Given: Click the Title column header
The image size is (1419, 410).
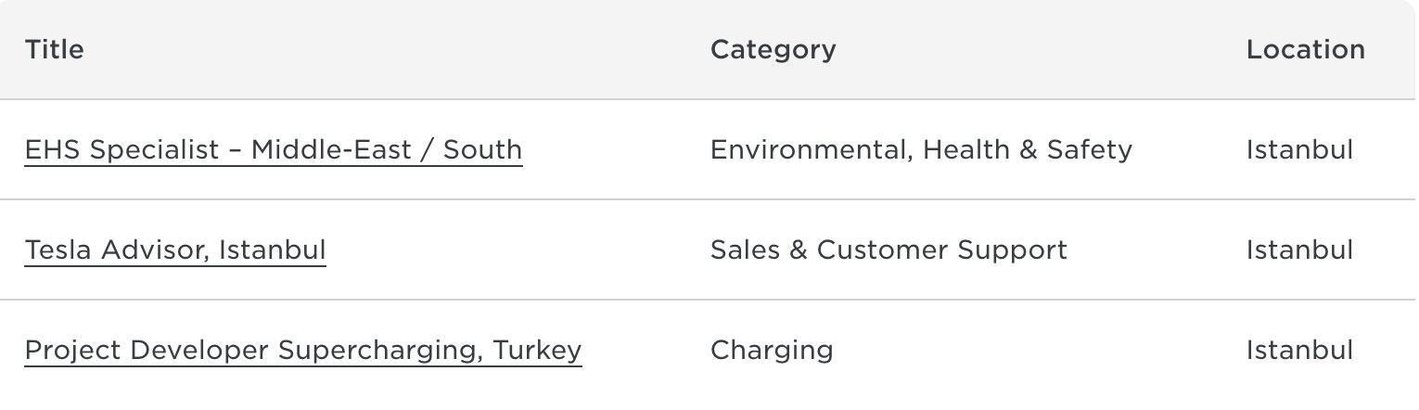Looking at the screenshot, I should coord(54,49).
